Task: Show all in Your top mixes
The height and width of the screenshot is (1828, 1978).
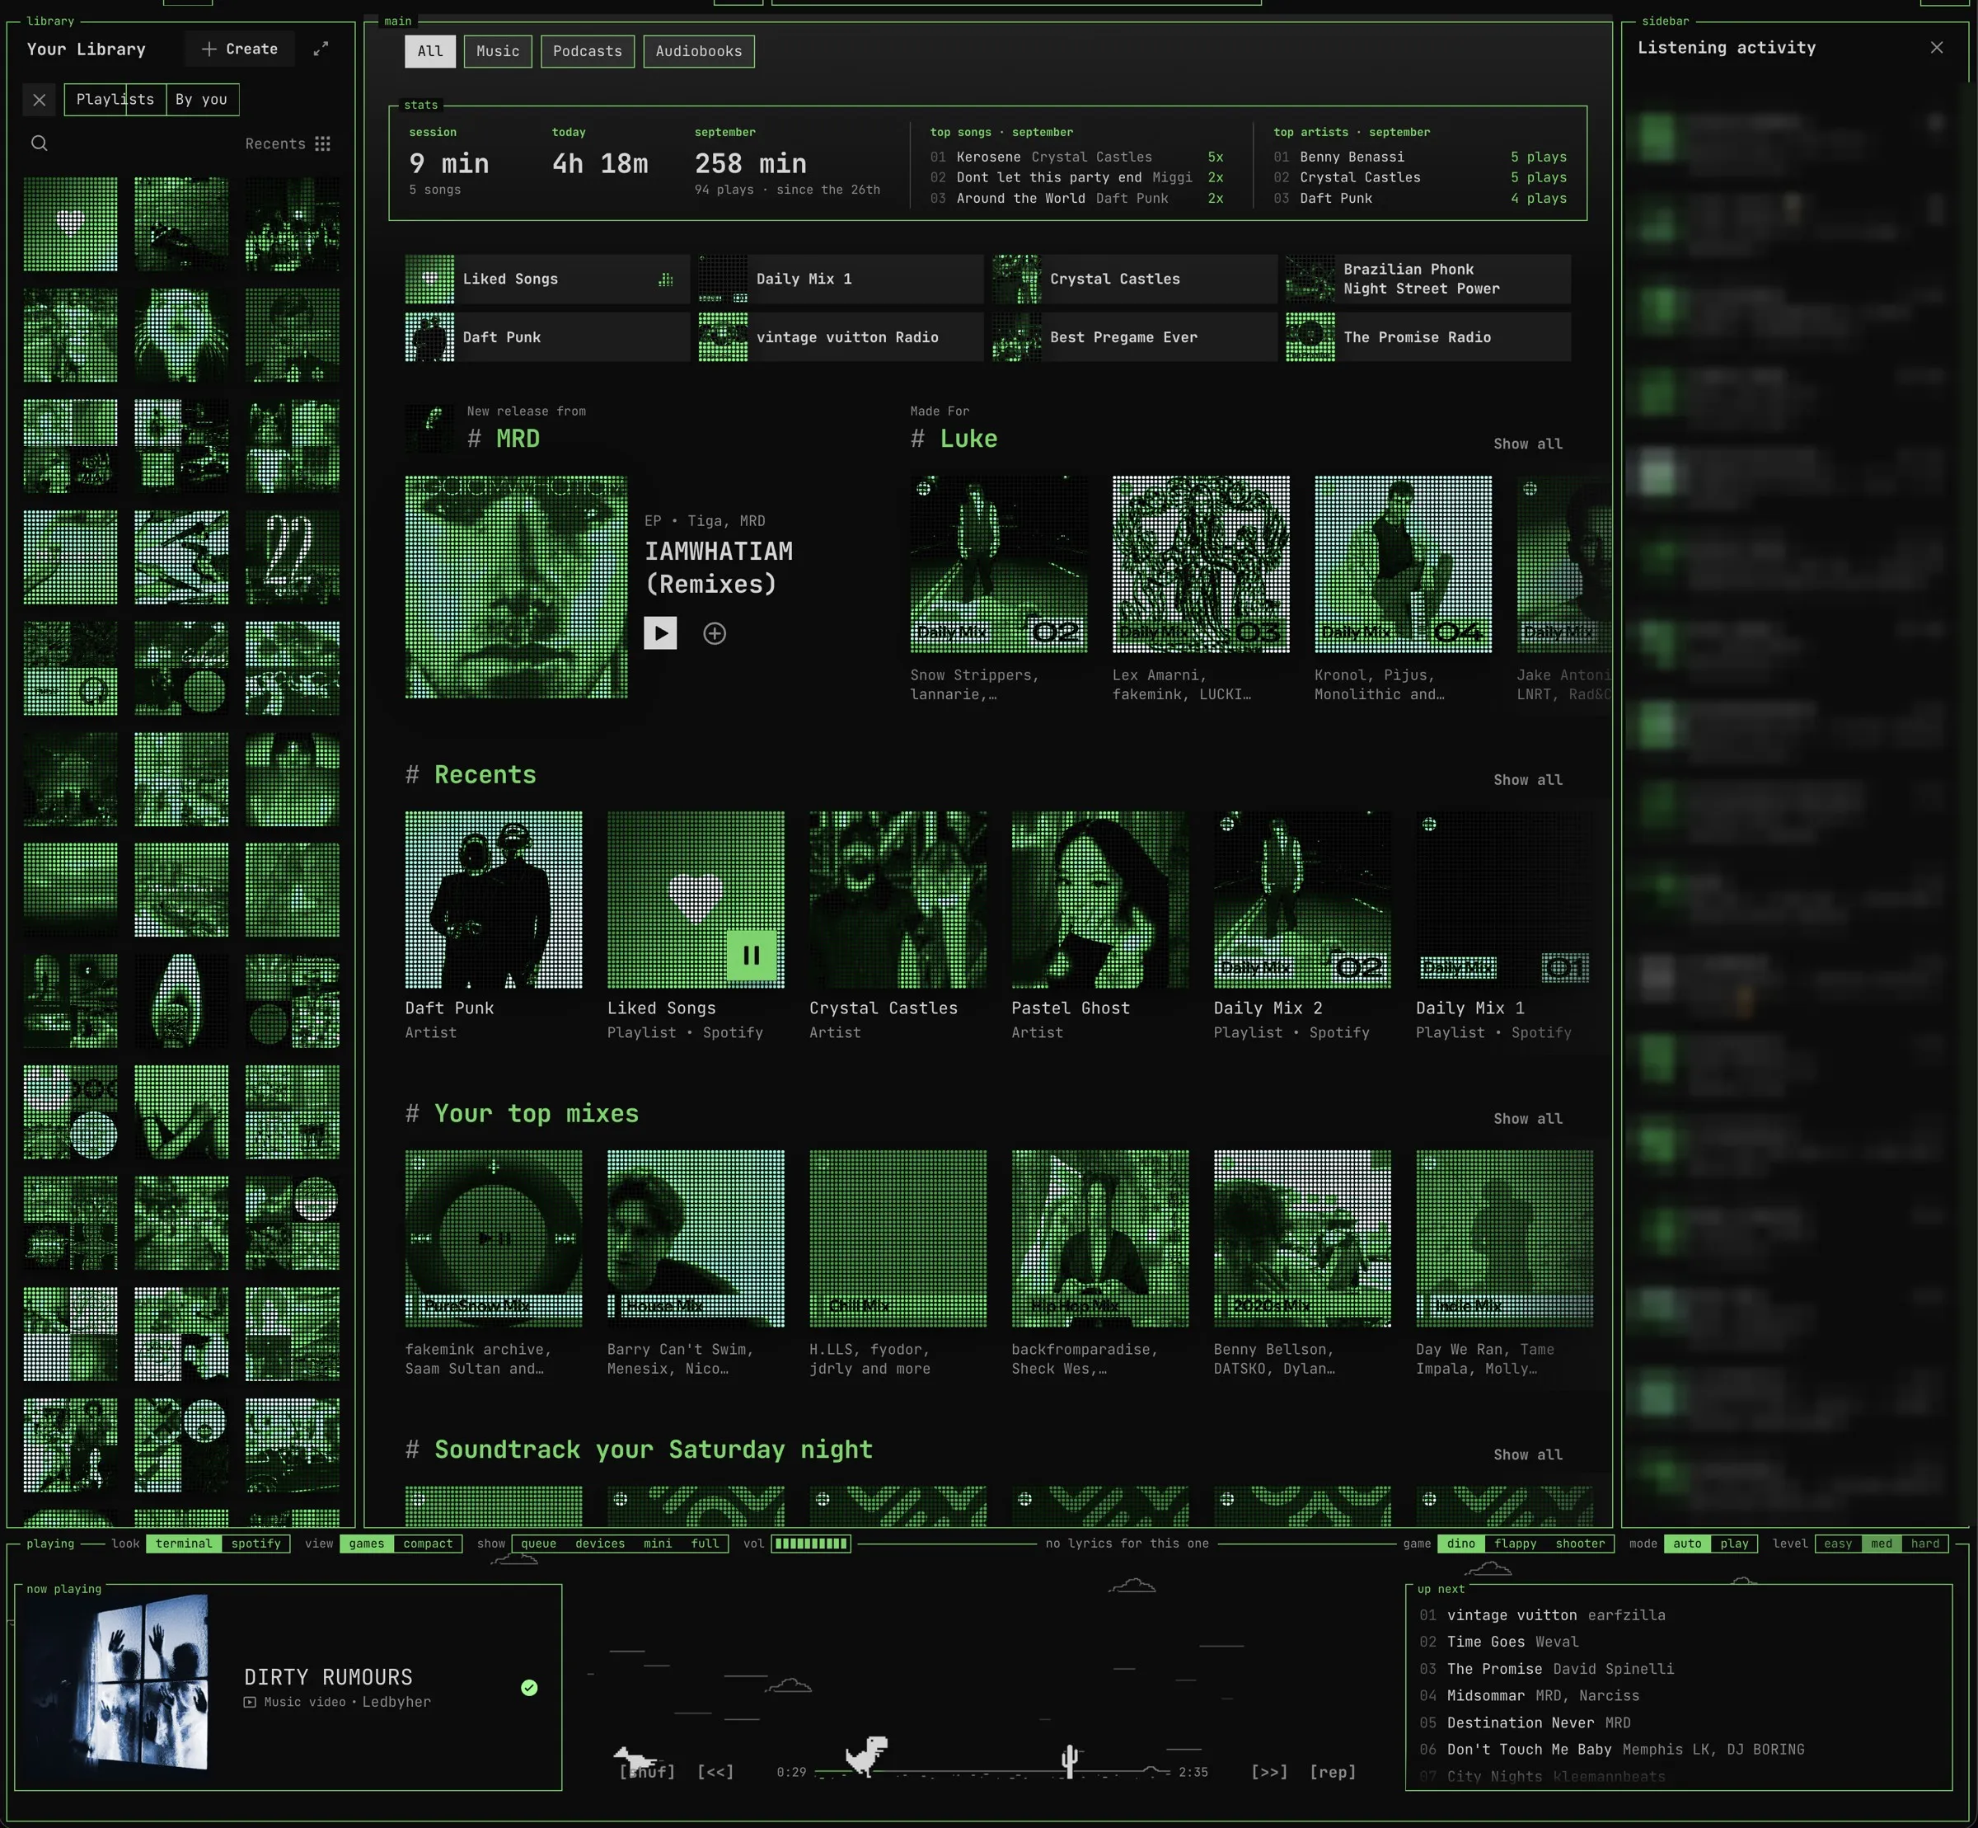Action: click(x=1527, y=1119)
